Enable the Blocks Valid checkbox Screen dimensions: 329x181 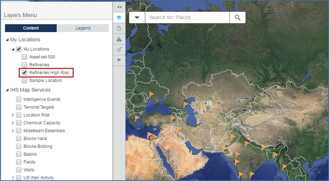tap(19, 139)
